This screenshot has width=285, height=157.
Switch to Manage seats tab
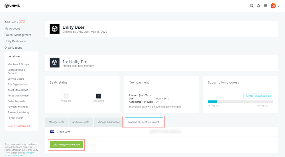[56, 122]
